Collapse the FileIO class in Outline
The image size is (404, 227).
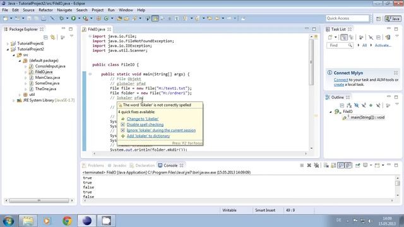[x=331, y=112]
